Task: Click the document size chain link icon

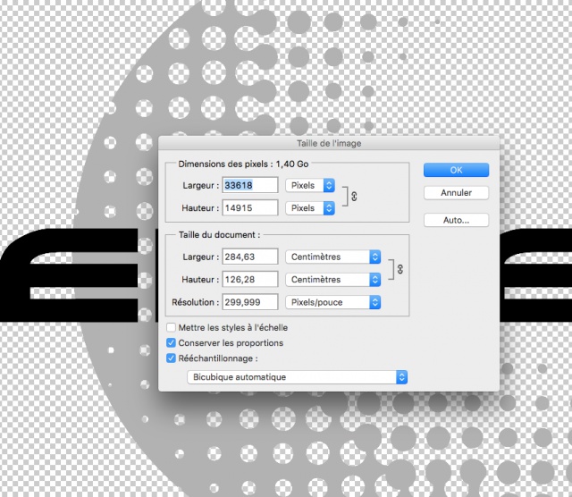Action: coord(399,268)
